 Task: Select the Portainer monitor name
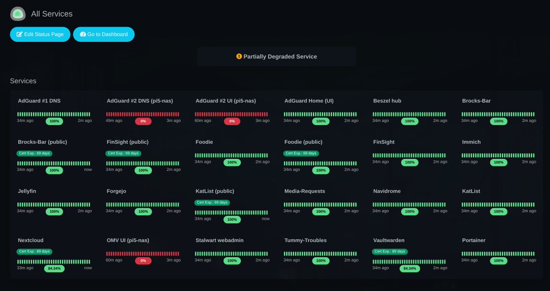click(x=474, y=240)
